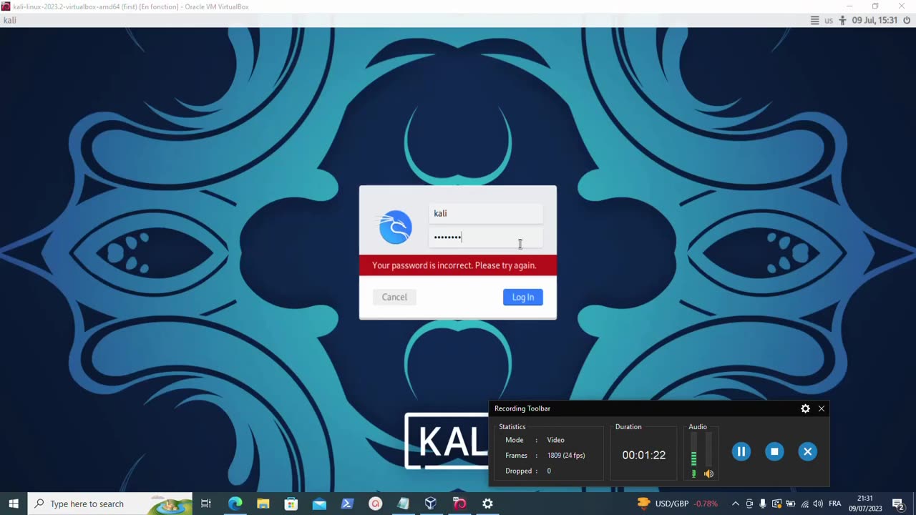The image size is (916, 515).
Task: Click the Kali dragon user avatar
Action: [x=396, y=227]
